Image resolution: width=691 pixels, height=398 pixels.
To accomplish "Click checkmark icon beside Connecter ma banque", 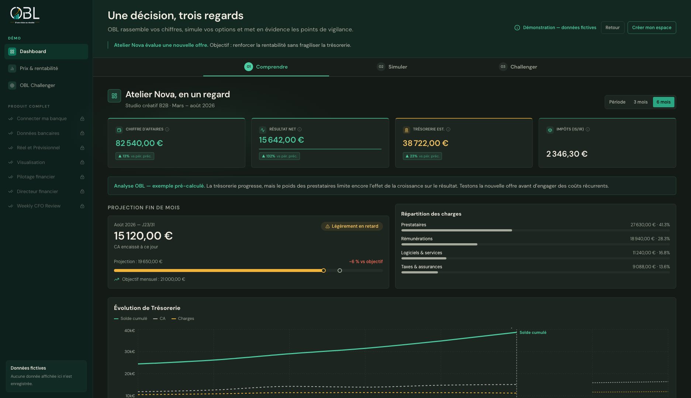I will pos(11,119).
